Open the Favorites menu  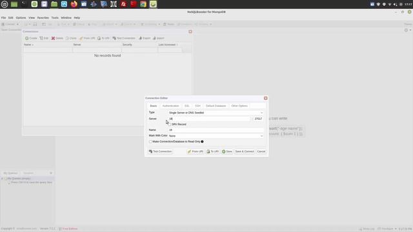43,17
